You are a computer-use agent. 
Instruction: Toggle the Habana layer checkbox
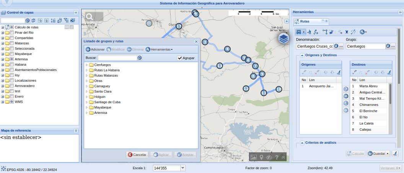[11, 65]
